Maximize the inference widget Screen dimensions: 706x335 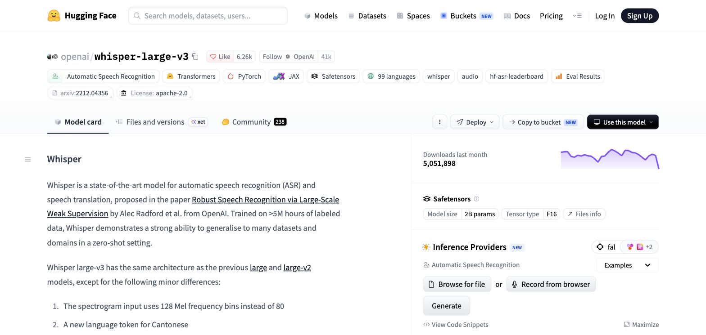(641, 325)
